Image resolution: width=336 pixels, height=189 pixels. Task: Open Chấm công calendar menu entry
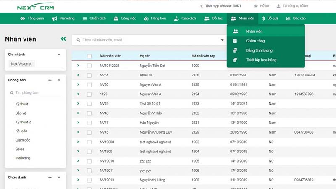coord(255,41)
